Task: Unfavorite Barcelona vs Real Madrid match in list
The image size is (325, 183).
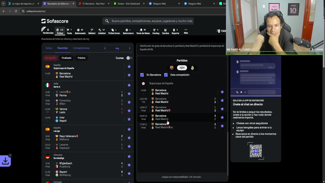Action: (129, 75)
